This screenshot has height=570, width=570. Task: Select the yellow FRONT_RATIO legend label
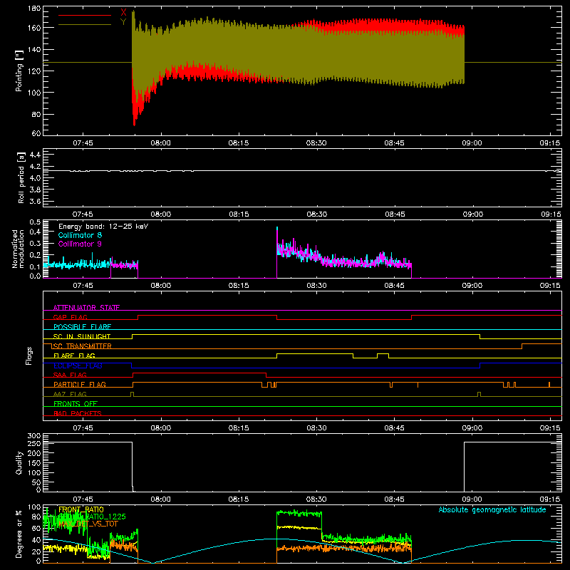(81, 509)
